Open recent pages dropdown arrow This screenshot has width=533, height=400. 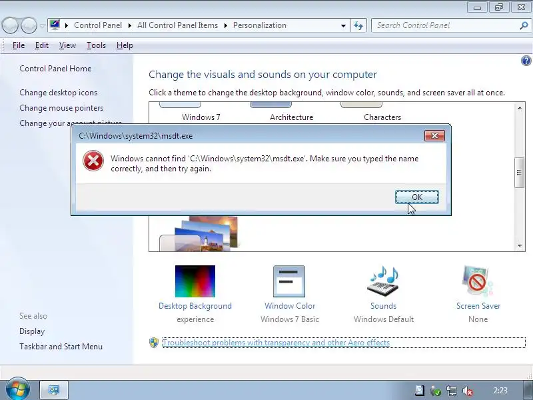[42, 26]
